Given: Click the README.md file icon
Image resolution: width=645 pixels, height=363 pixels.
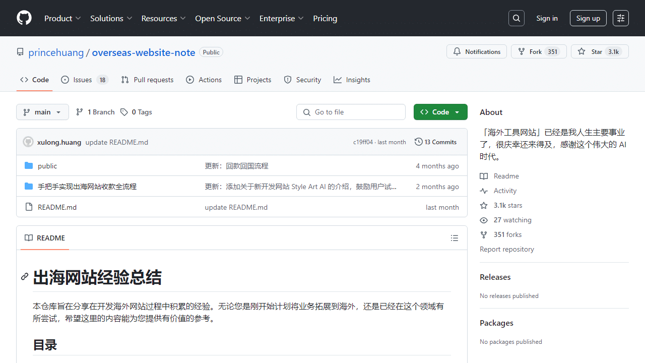Looking at the screenshot, I should point(29,207).
